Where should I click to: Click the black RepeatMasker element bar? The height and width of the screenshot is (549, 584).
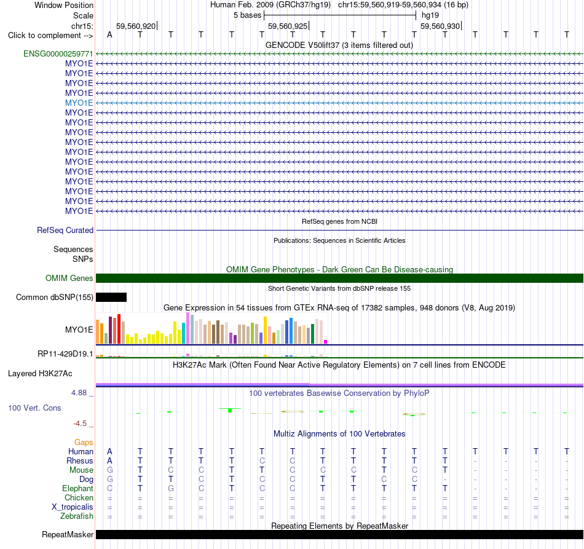pos(340,534)
